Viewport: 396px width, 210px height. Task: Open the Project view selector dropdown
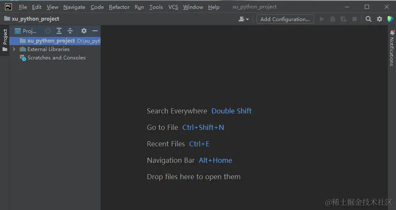(25, 31)
